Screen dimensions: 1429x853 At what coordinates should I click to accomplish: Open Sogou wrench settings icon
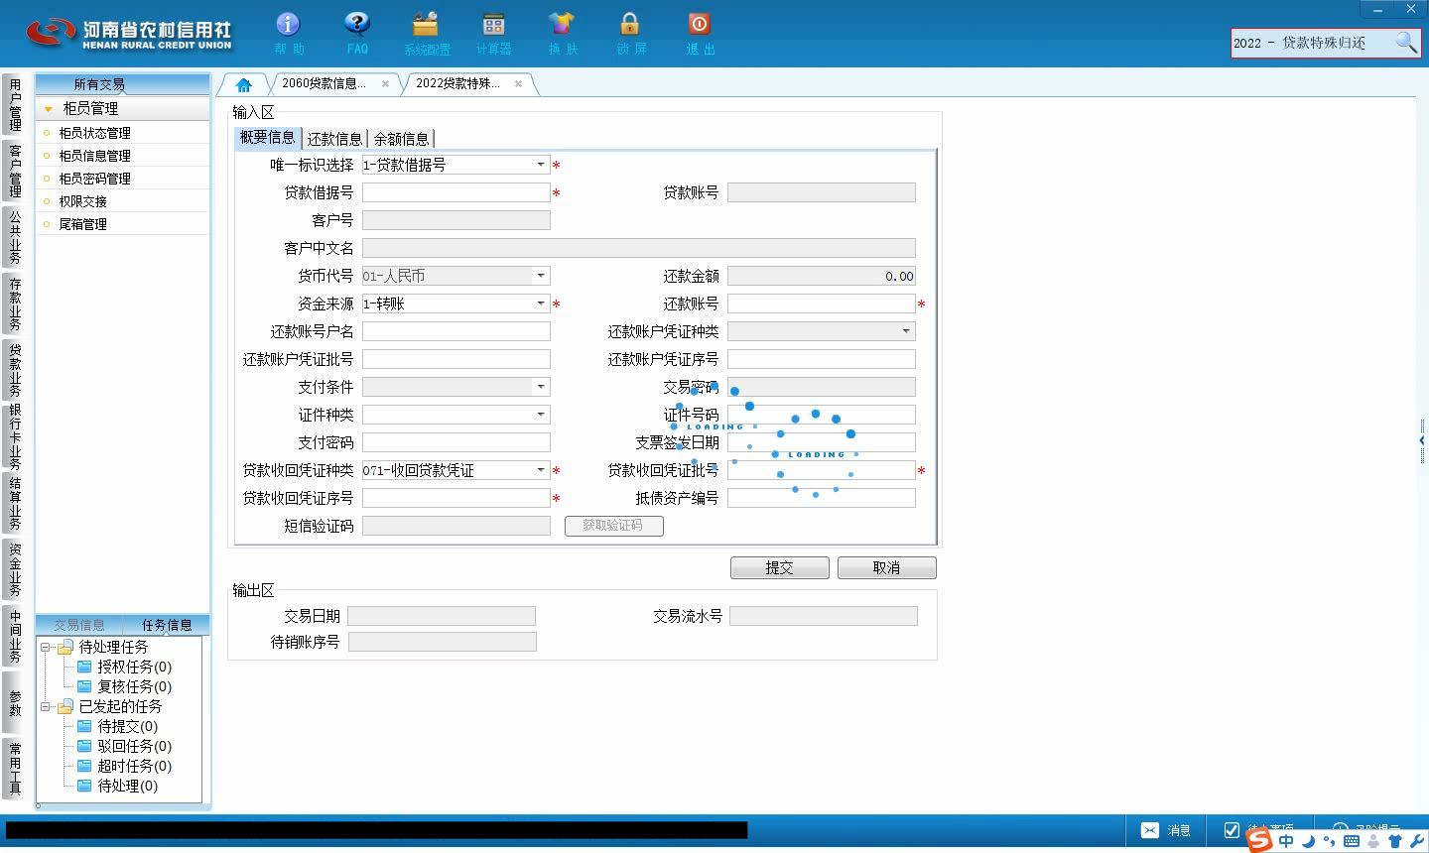1416,841
